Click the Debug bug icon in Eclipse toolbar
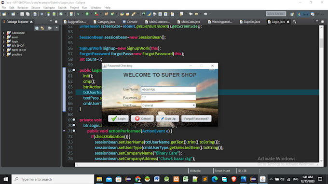328x184 pixels. 78,14
